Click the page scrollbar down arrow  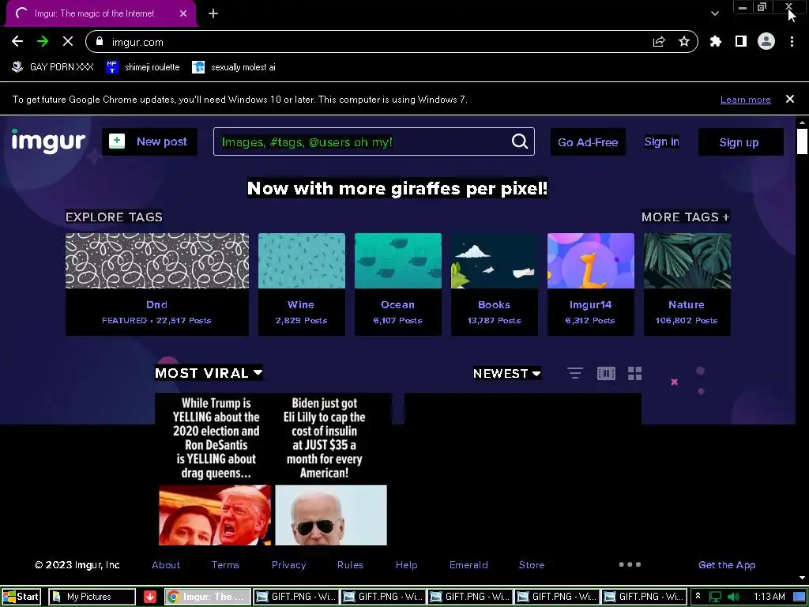coord(802,578)
